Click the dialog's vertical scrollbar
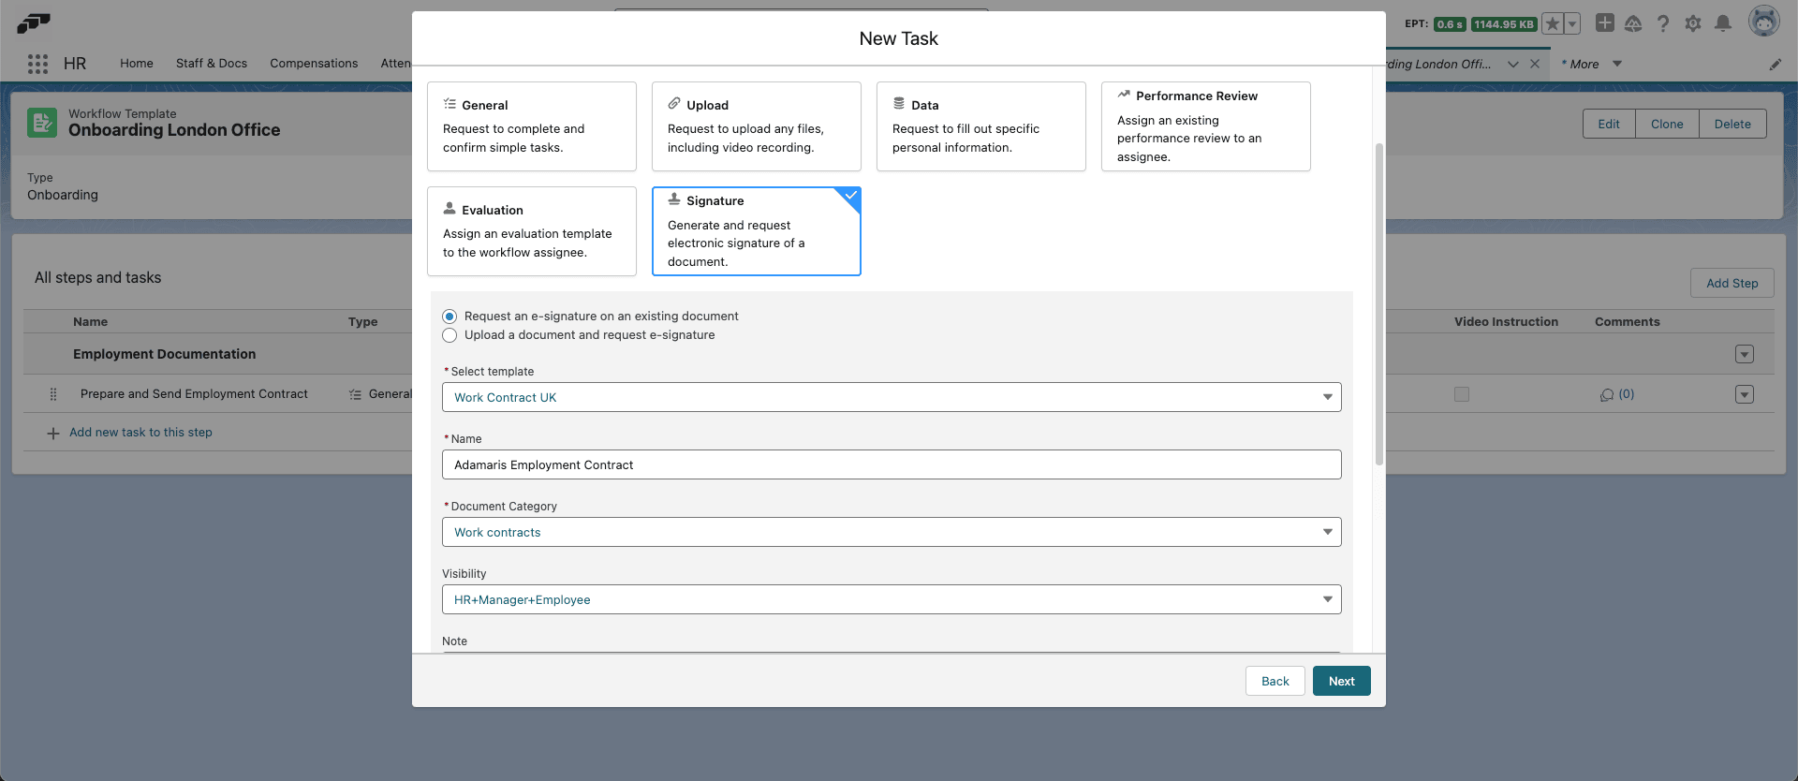Image resolution: width=1798 pixels, height=781 pixels. [1378, 304]
